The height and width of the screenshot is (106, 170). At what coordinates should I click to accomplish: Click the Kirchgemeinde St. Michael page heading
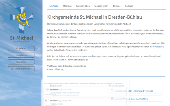95,17
